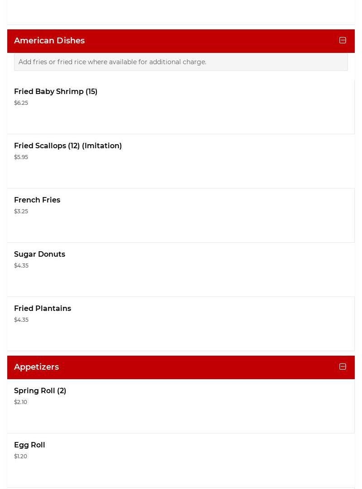362x489 pixels.
Task: Click the $4.35 price under Fried Plantains
Action: 21,320
